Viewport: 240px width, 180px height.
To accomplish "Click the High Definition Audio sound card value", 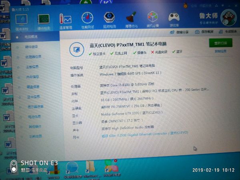I will (128, 128).
